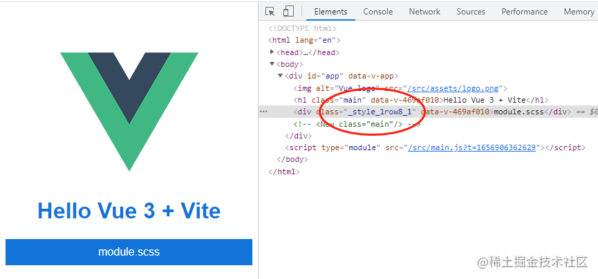Select the closing </body> tag line
598x279 pixels.
point(292,159)
